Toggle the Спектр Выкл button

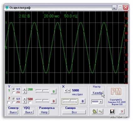(x=13, y=112)
